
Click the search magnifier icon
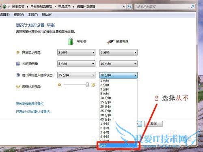[192, 6]
